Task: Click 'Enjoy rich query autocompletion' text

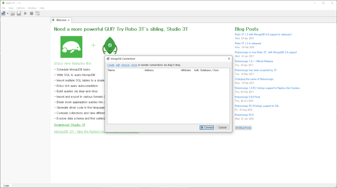Action: pyautogui.click(x=77, y=86)
